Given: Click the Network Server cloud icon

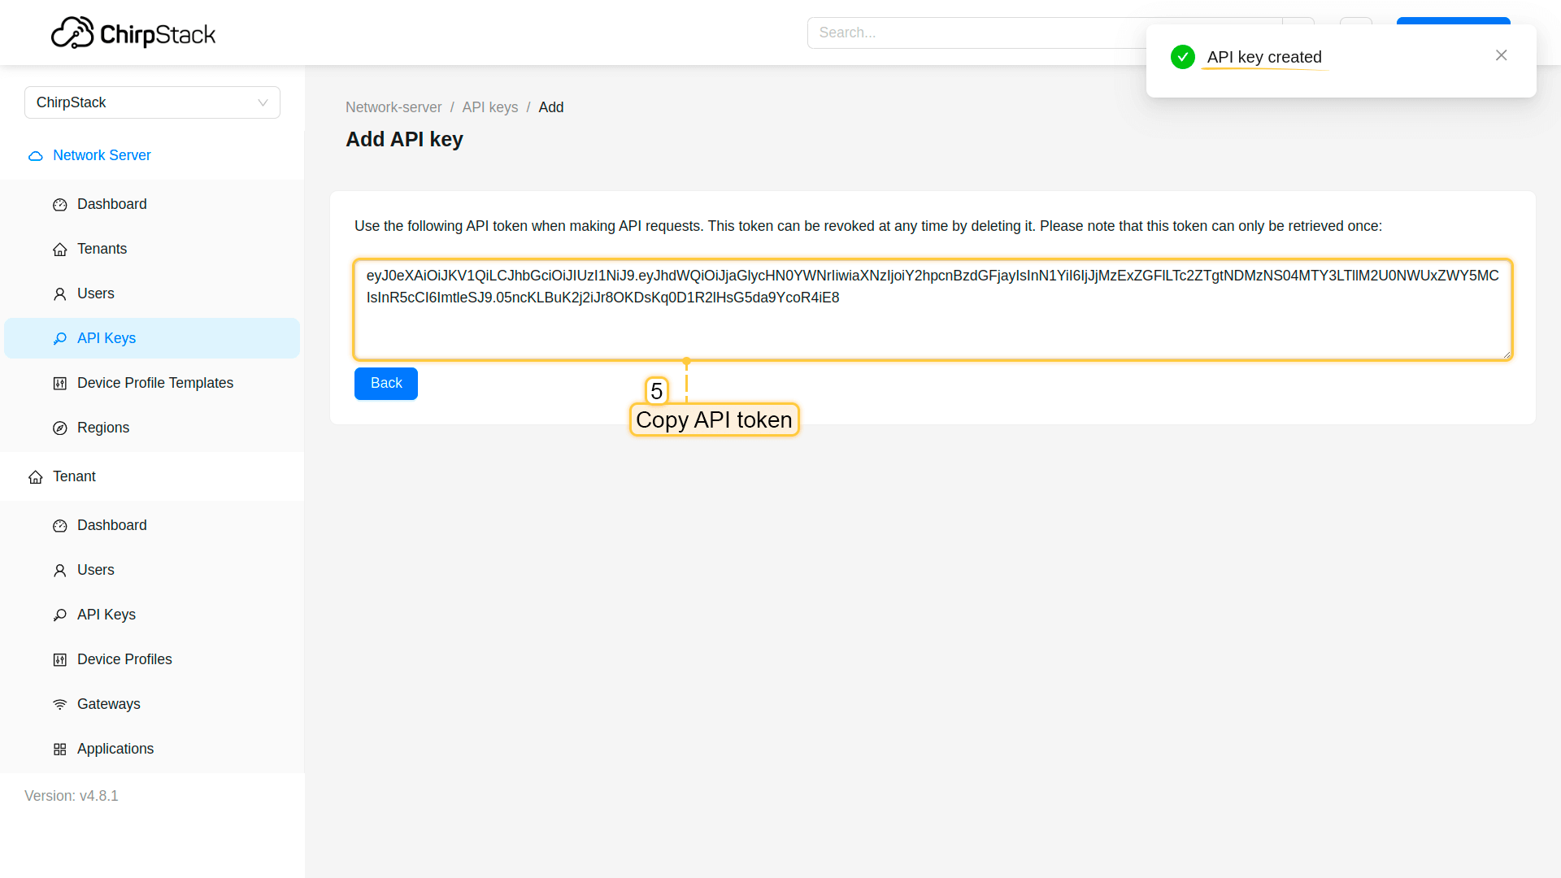Looking at the screenshot, I should click(36, 156).
